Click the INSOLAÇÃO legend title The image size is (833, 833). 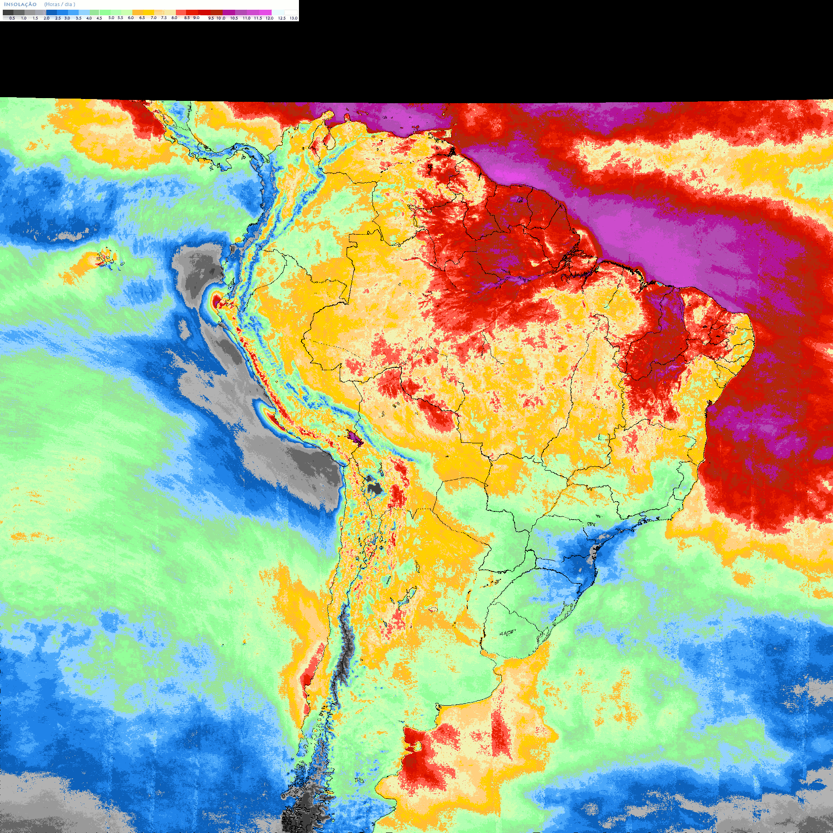tap(20, 5)
